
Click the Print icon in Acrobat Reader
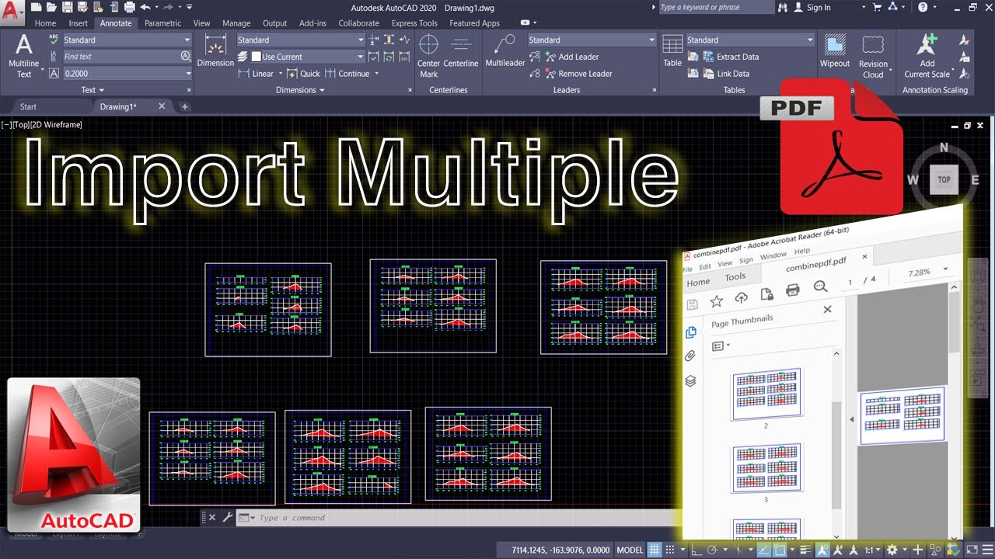click(793, 290)
